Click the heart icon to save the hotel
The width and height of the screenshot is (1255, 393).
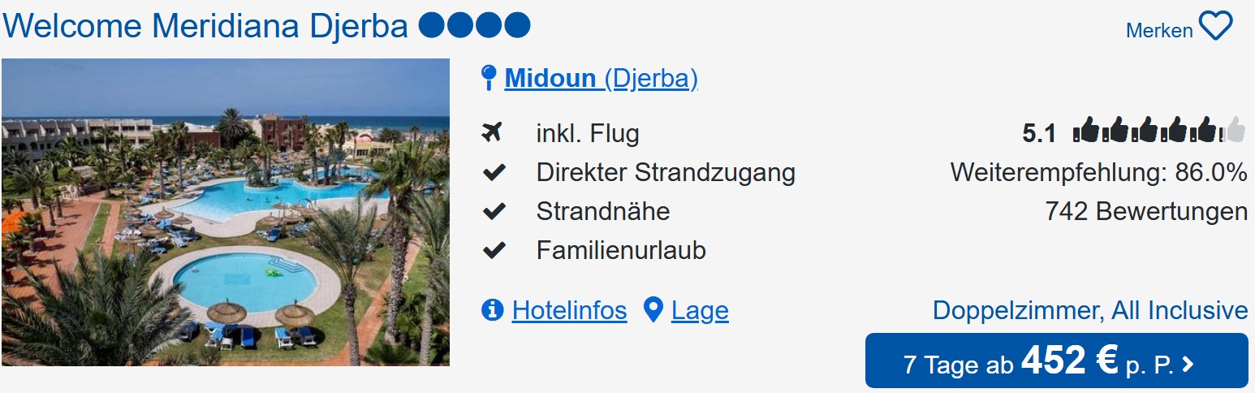click(1215, 27)
